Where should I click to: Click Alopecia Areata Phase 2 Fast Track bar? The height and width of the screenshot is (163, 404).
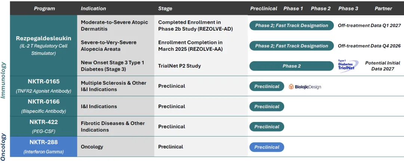click(x=291, y=46)
